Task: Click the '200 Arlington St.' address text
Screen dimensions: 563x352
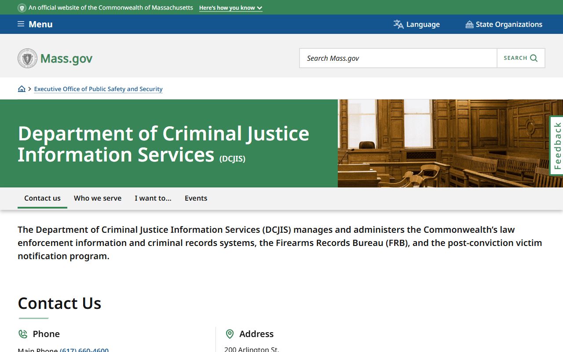Action: click(x=252, y=349)
